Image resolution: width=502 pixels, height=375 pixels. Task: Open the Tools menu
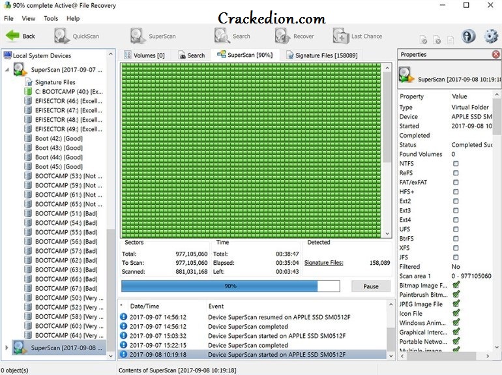51,18
